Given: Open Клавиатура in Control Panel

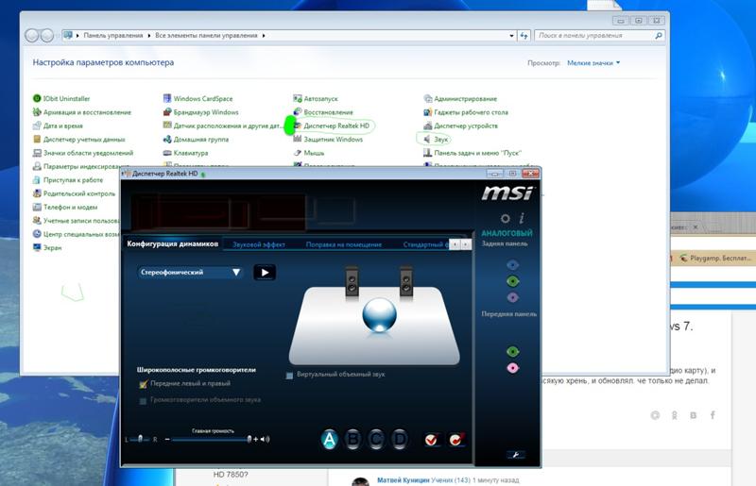Looking at the screenshot, I should tap(186, 152).
